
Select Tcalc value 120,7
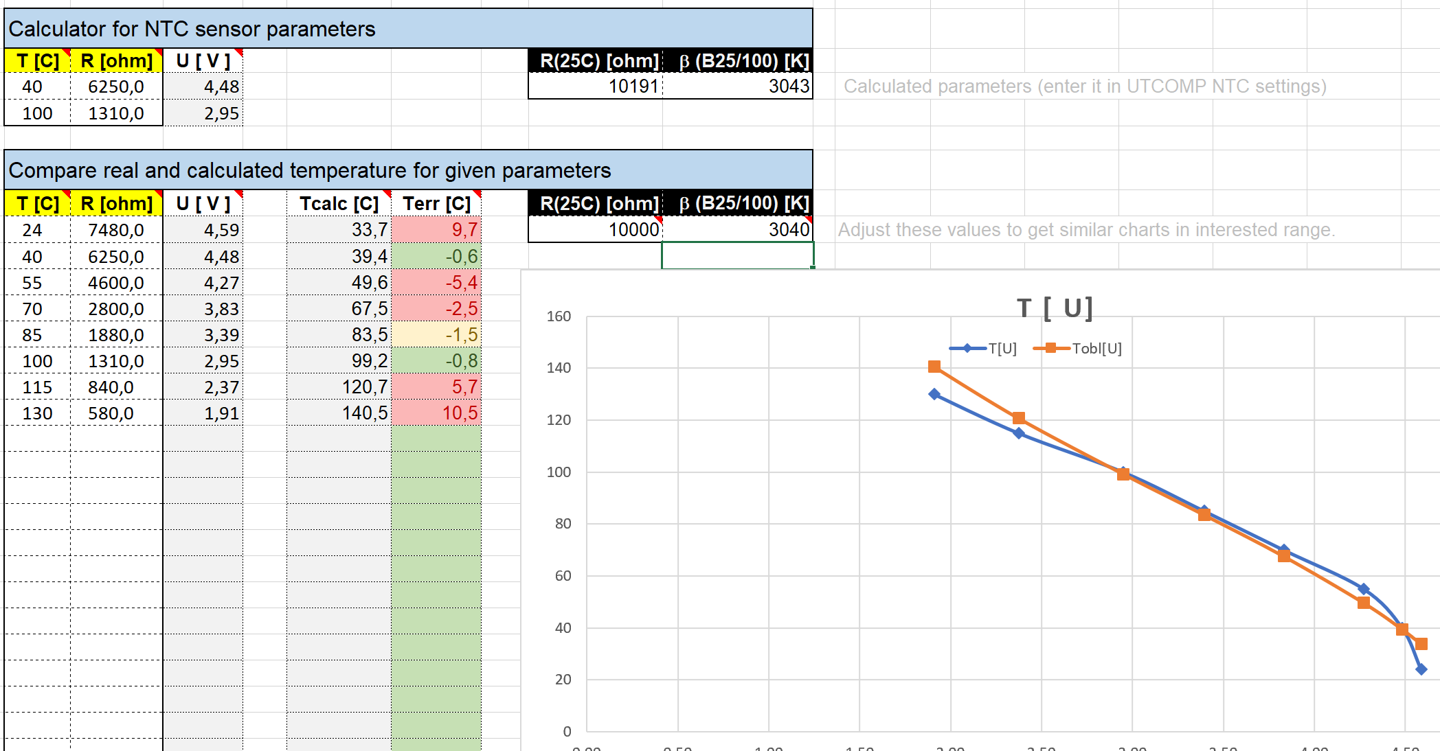339,386
